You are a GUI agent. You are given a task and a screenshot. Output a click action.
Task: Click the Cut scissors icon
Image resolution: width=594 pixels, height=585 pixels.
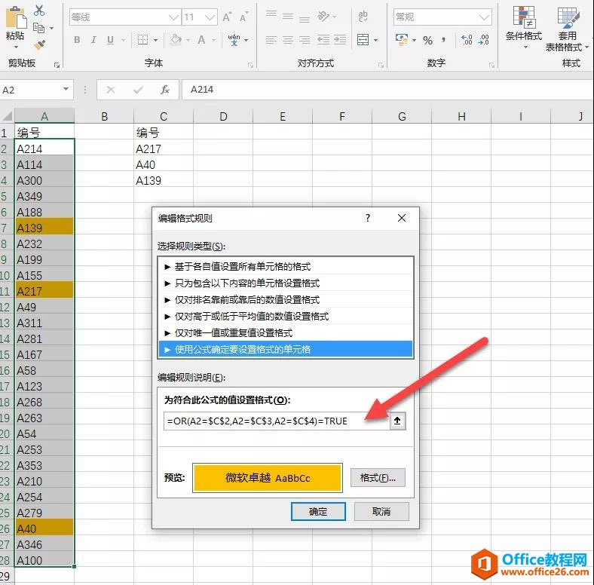[x=38, y=11]
